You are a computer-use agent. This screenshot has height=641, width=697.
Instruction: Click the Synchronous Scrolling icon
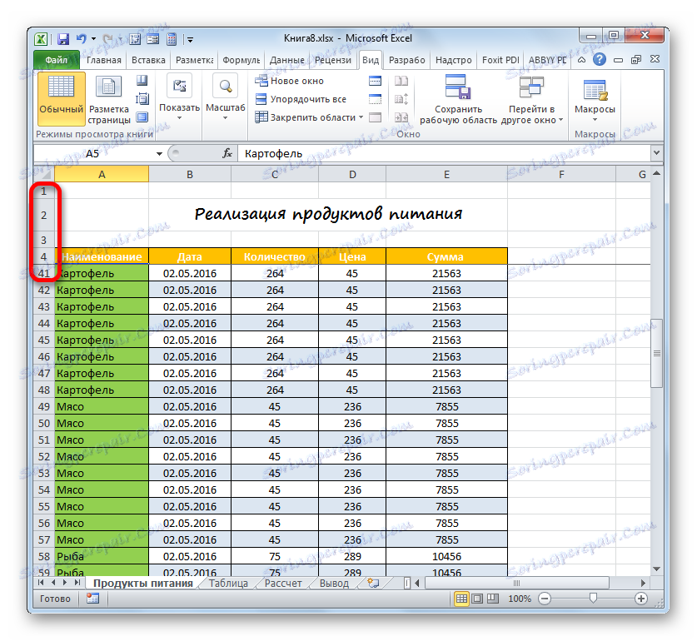pyautogui.click(x=401, y=99)
